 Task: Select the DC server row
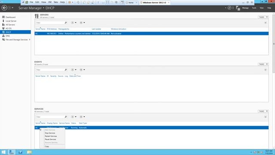click(x=152, y=34)
